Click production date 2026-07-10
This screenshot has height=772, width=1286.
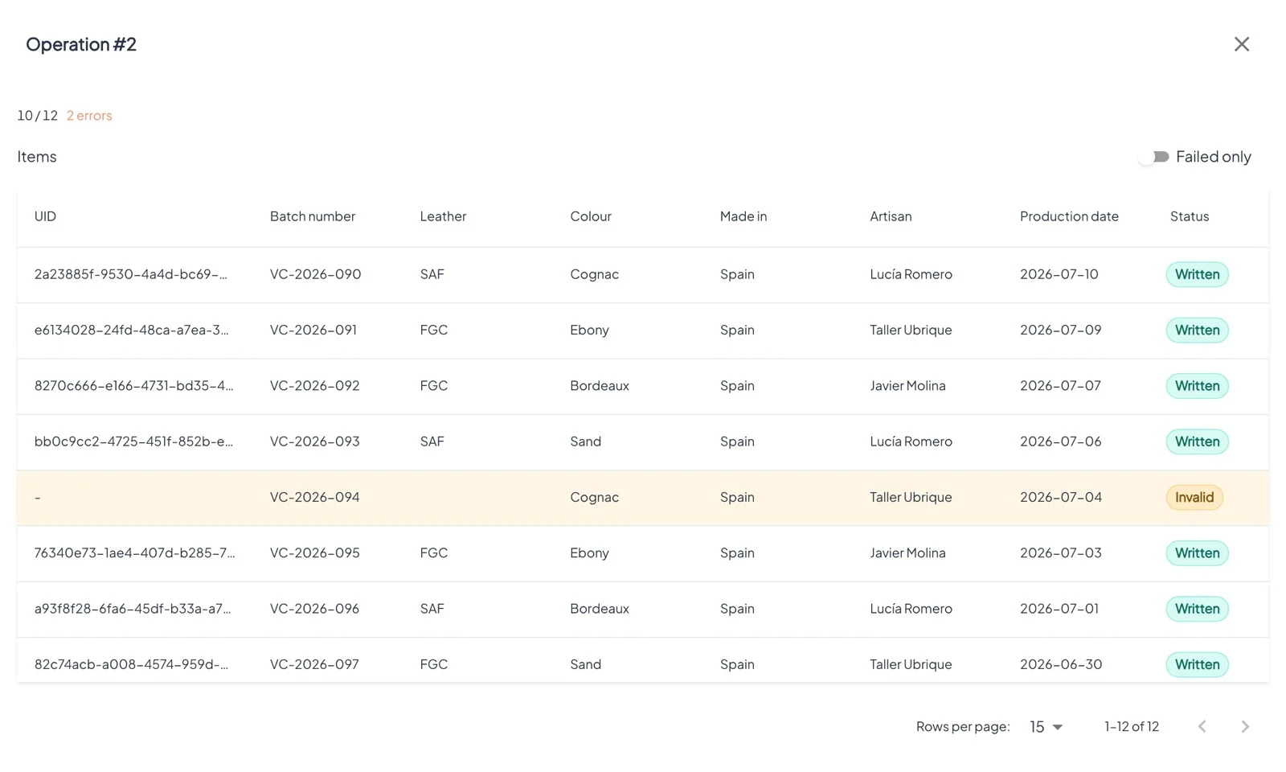[x=1059, y=275]
